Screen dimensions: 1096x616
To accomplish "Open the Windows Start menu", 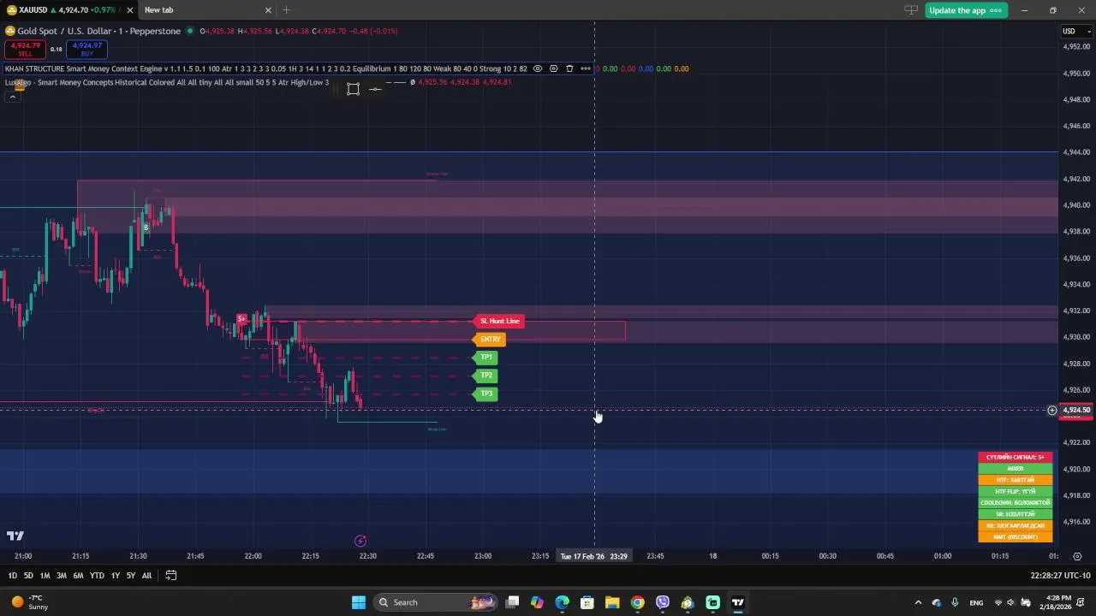I will (359, 602).
